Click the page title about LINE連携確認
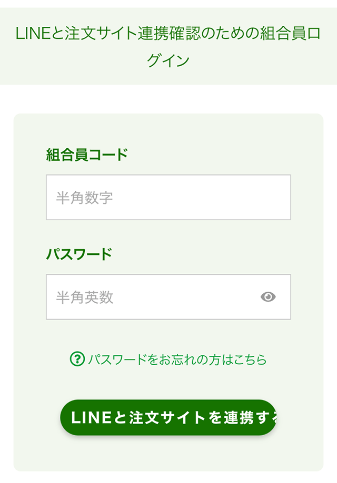 168,46
